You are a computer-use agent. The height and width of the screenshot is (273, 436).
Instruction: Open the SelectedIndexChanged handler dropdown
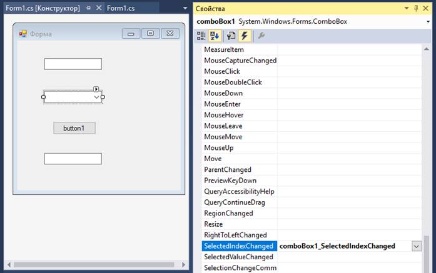tap(416, 246)
